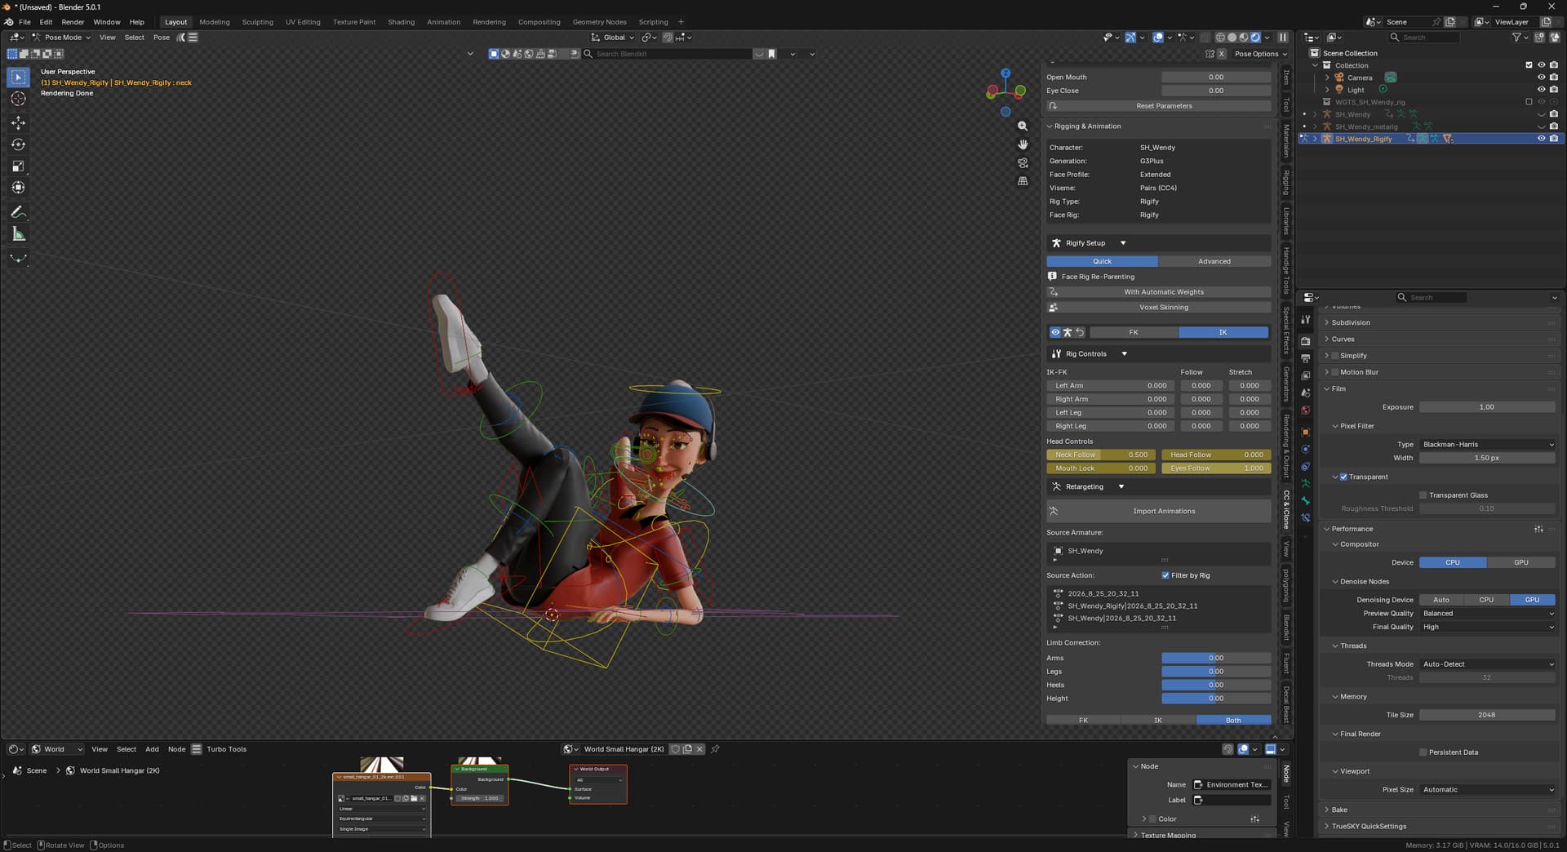Viewport: 1567px width, 852px height.
Task: Open Pixel Filter Type dropdown Blackman-Harris
Action: [1487, 445]
